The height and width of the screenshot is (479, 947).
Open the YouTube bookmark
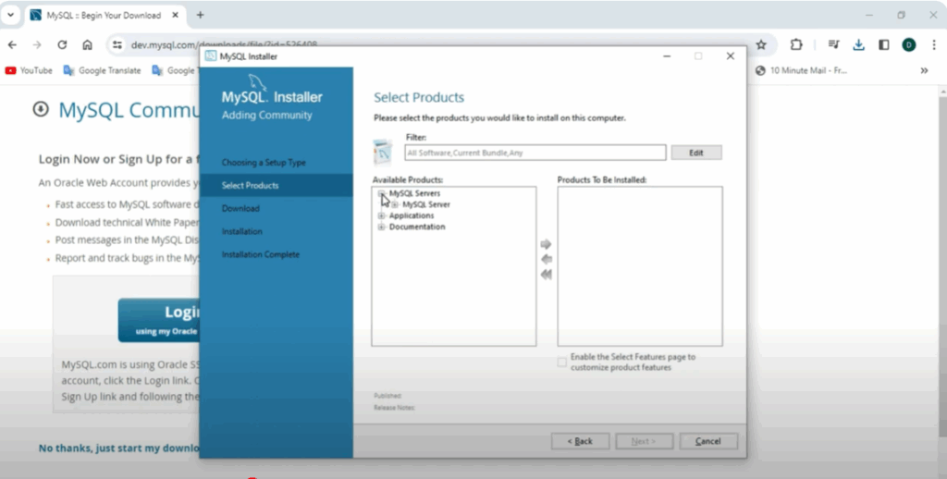[x=29, y=70]
